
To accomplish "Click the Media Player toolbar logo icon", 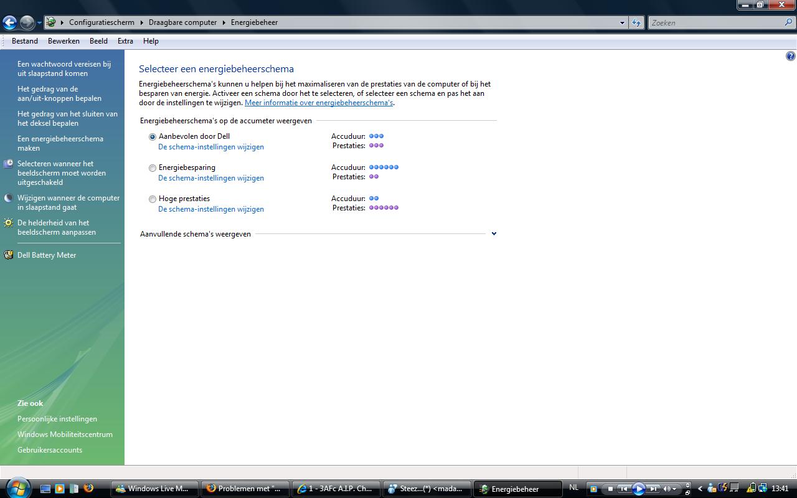I will click(x=593, y=489).
